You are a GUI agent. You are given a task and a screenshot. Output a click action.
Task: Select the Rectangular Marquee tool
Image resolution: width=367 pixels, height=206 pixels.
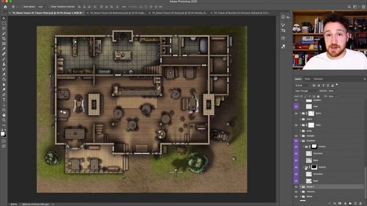tap(3, 23)
